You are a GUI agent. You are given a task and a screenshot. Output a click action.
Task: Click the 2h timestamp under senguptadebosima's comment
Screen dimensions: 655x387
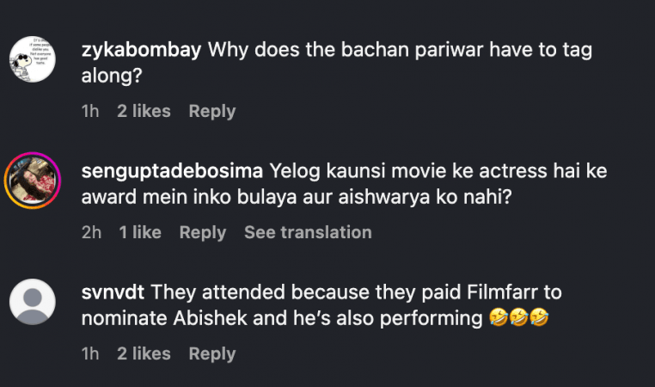click(91, 232)
